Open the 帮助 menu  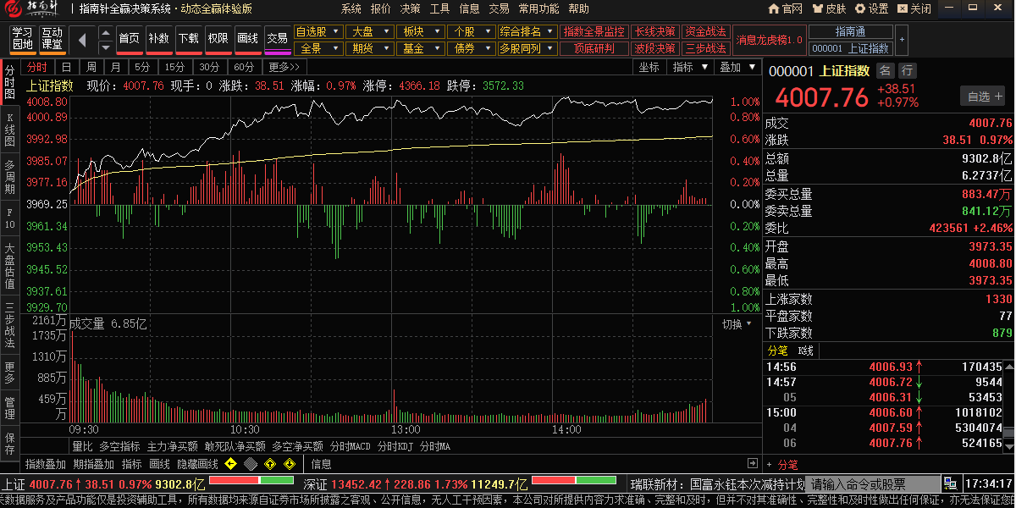tap(579, 8)
